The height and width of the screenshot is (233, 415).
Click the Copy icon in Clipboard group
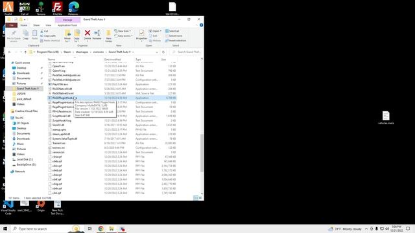25,33
